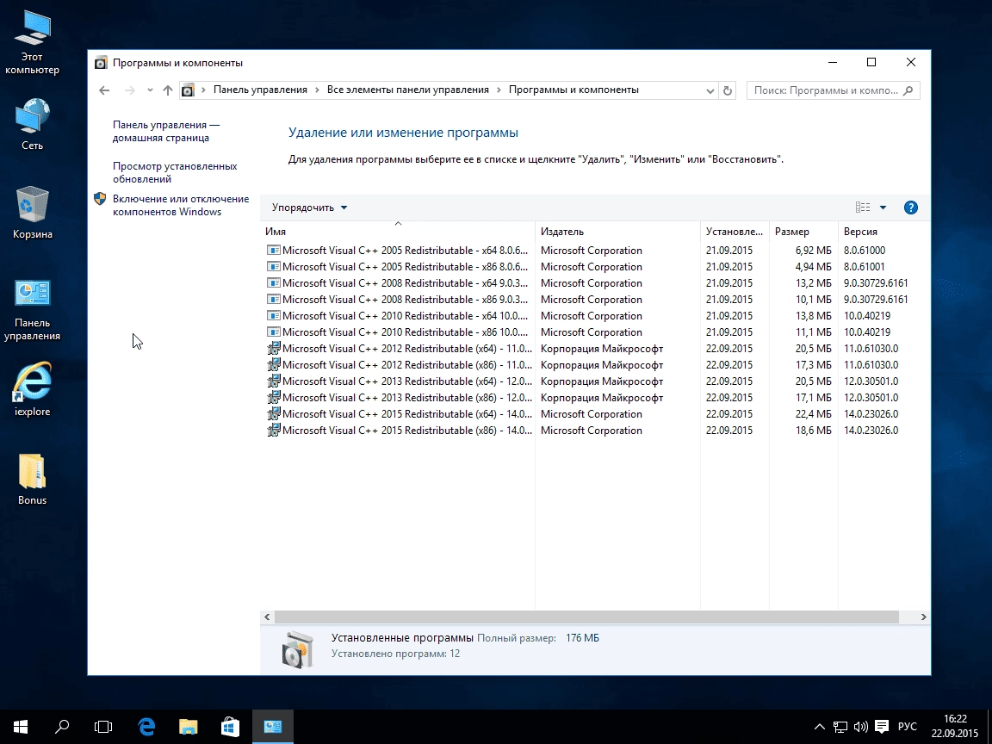
Task: Click scroll right arrow of list
Action: pyautogui.click(x=924, y=617)
